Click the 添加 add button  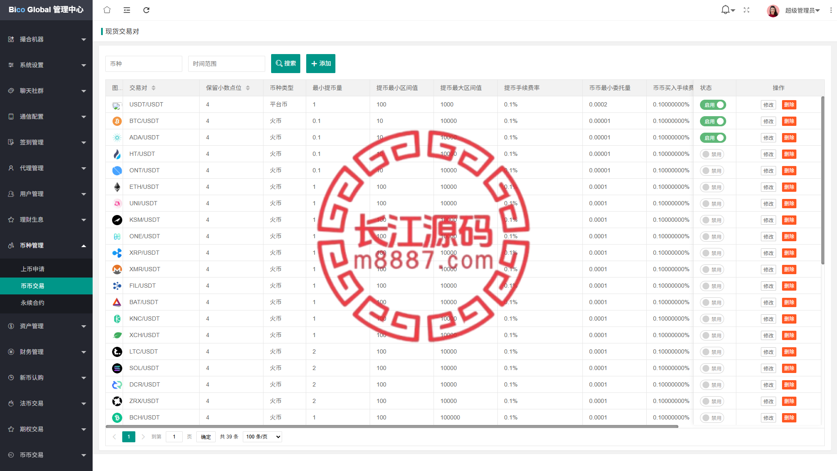tap(321, 63)
